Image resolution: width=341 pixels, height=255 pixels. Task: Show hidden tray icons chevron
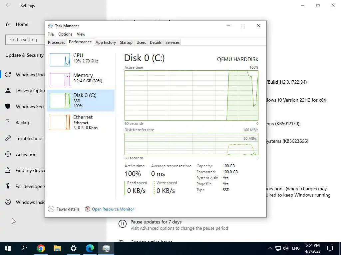270,248
